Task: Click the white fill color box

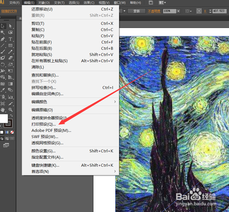Action: point(4,119)
